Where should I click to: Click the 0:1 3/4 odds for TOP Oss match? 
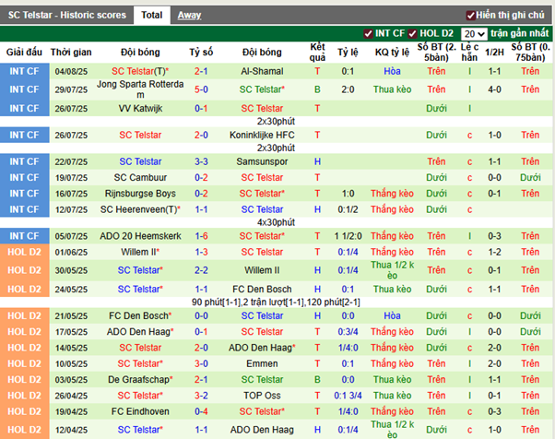click(x=348, y=395)
